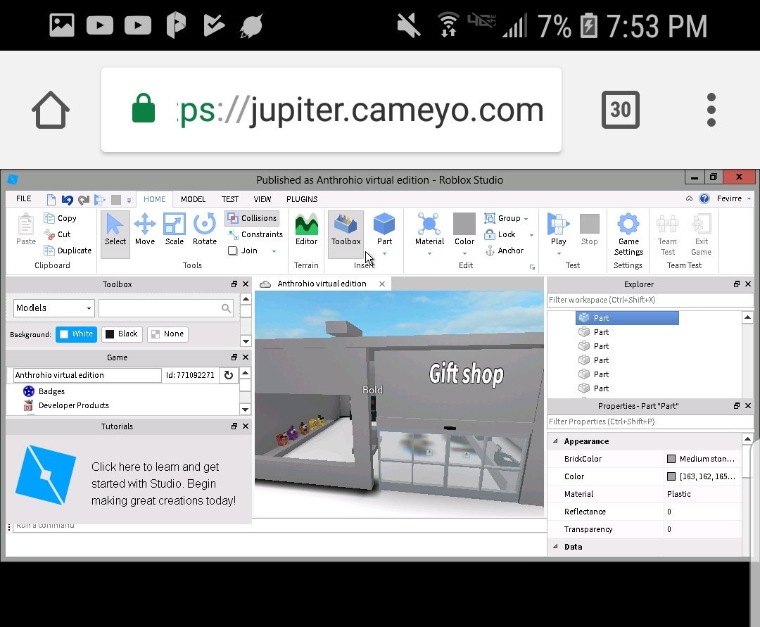Expand the Part insert dropdown arrow
The height and width of the screenshot is (627, 760).
[384, 253]
